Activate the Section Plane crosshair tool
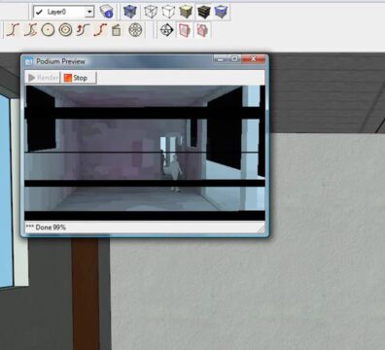The width and height of the screenshot is (385, 350). tap(166, 30)
